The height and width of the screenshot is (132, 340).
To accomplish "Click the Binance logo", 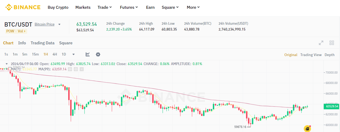I will (x=23, y=7).
